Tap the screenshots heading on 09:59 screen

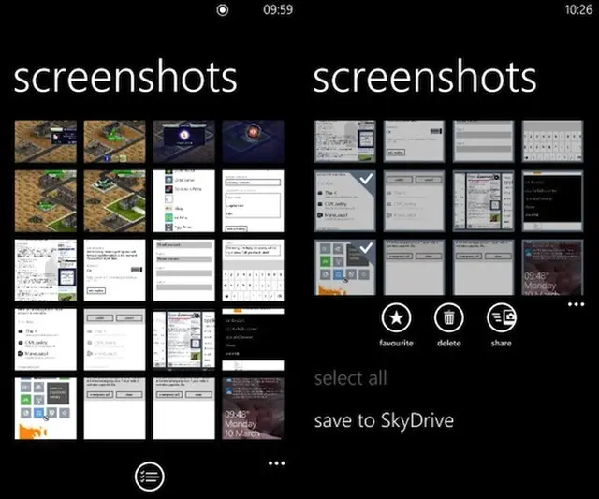click(125, 78)
